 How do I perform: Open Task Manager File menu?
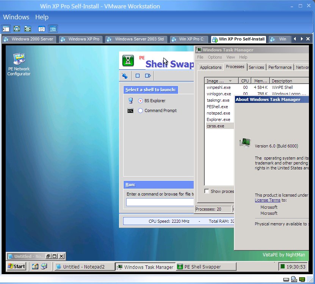coord(200,57)
